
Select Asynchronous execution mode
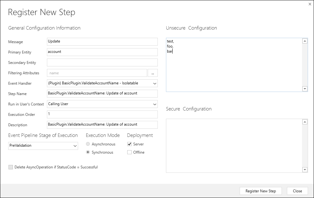(x=88, y=144)
